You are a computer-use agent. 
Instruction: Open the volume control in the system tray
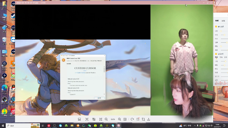coord(209,125)
